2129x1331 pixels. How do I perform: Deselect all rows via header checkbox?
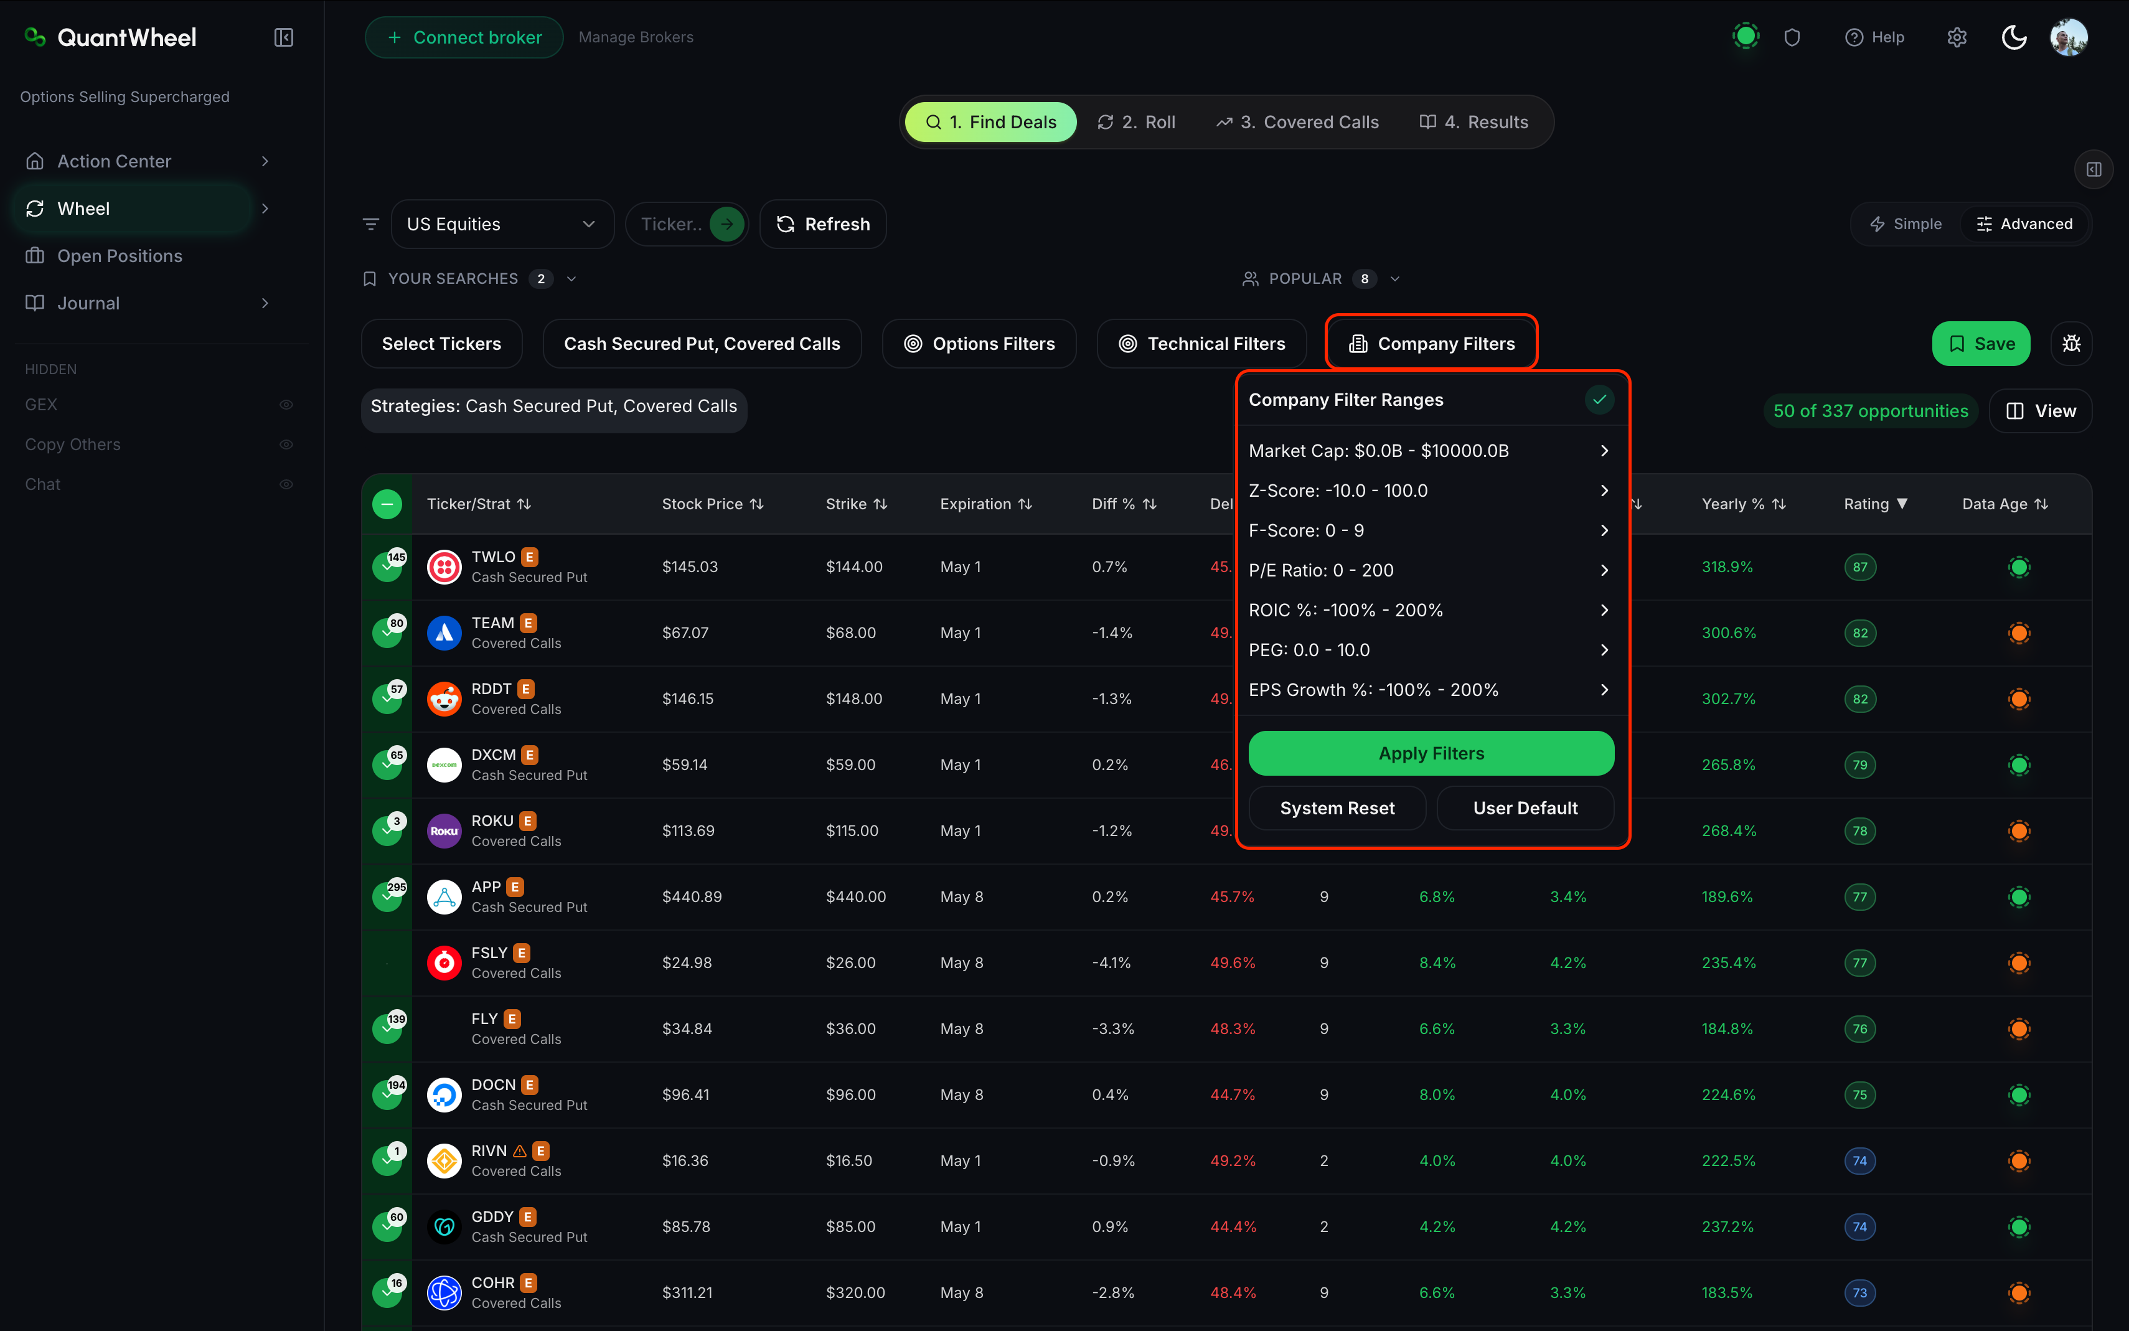[x=387, y=504]
